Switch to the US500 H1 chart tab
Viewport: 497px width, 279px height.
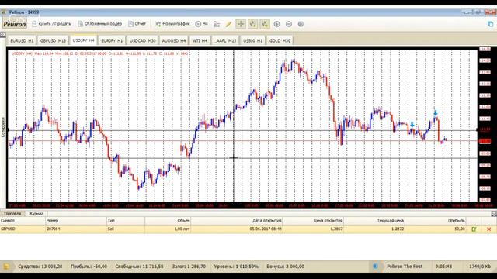pos(252,40)
